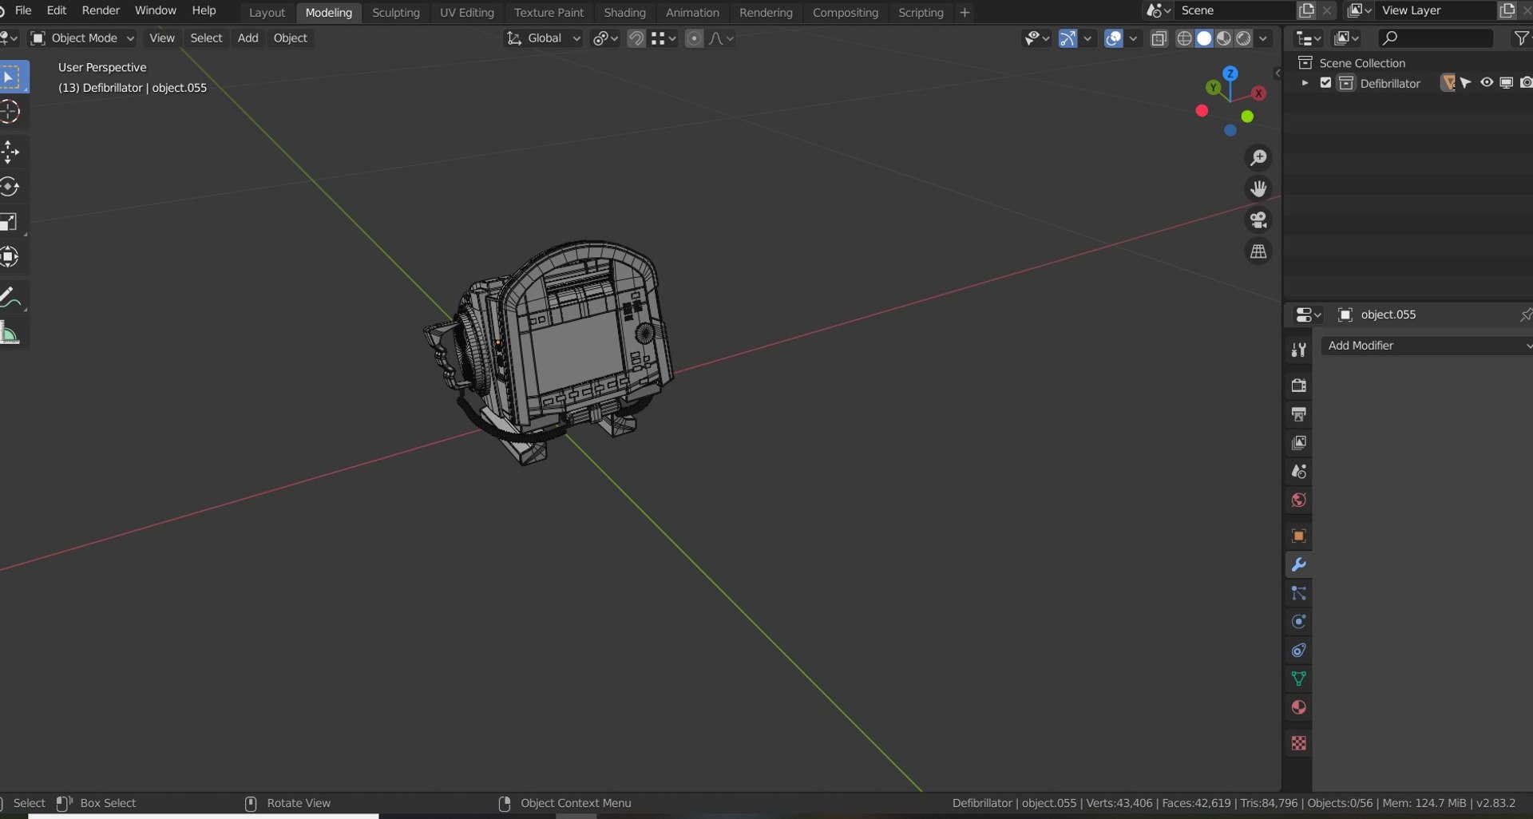The width and height of the screenshot is (1533, 819).
Task: Hide Defibrillator collection in viewport with eye
Action: [1487, 83]
